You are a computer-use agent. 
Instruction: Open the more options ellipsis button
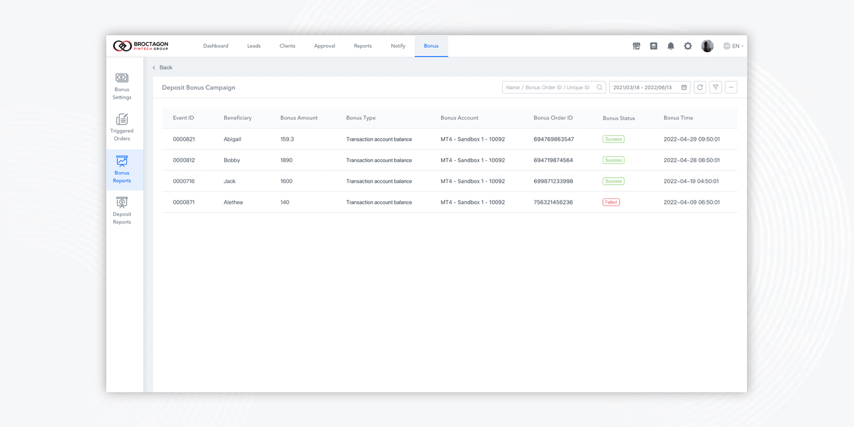(731, 88)
